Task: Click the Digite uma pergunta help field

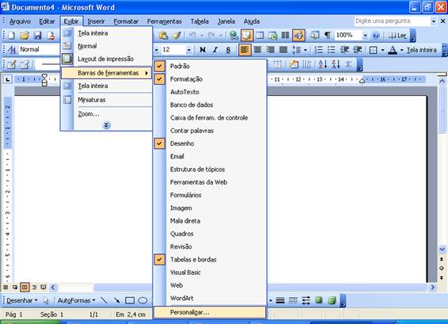Action: pyautogui.click(x=392, y=21)
